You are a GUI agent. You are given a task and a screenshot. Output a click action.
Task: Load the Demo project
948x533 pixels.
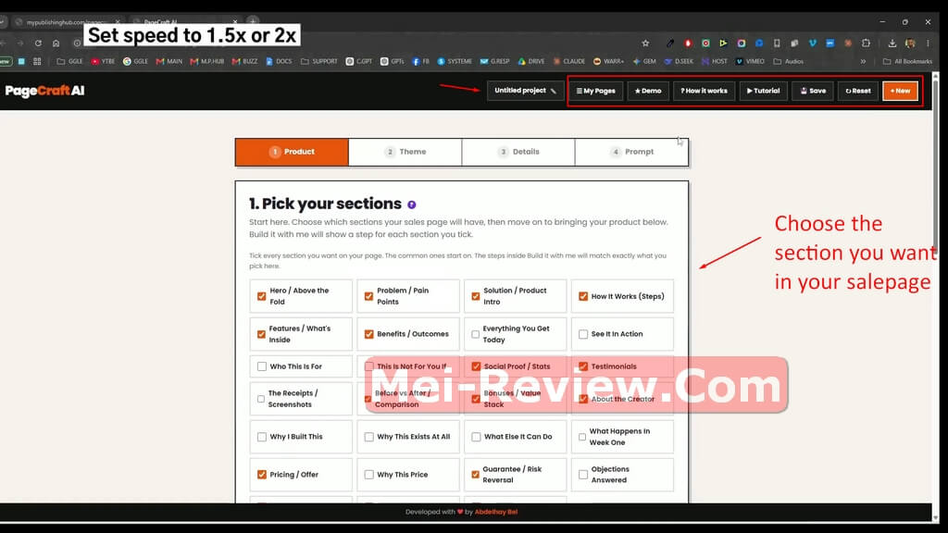pos(648,91)
